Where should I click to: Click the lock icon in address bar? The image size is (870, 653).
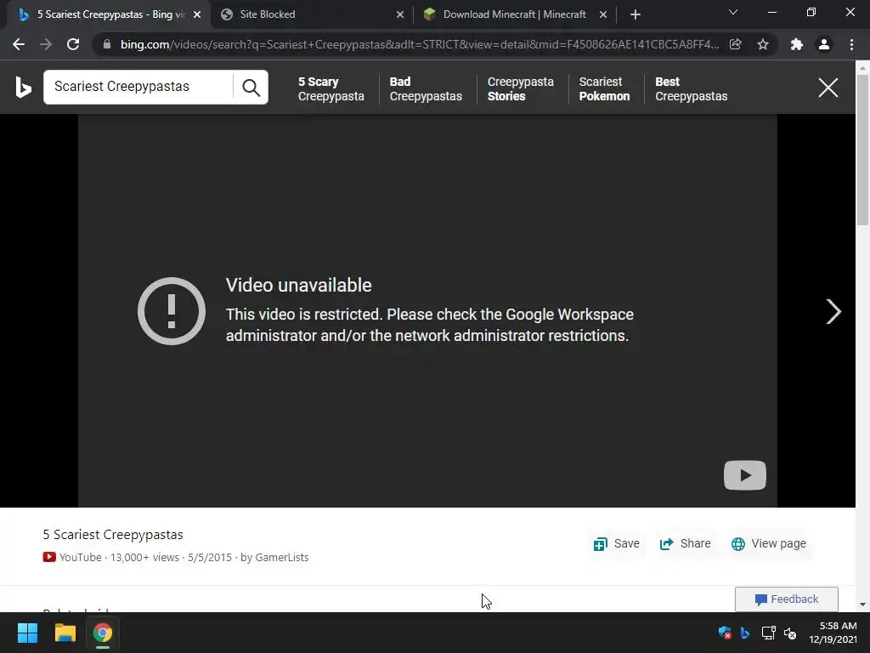click(x=107, y=44)
